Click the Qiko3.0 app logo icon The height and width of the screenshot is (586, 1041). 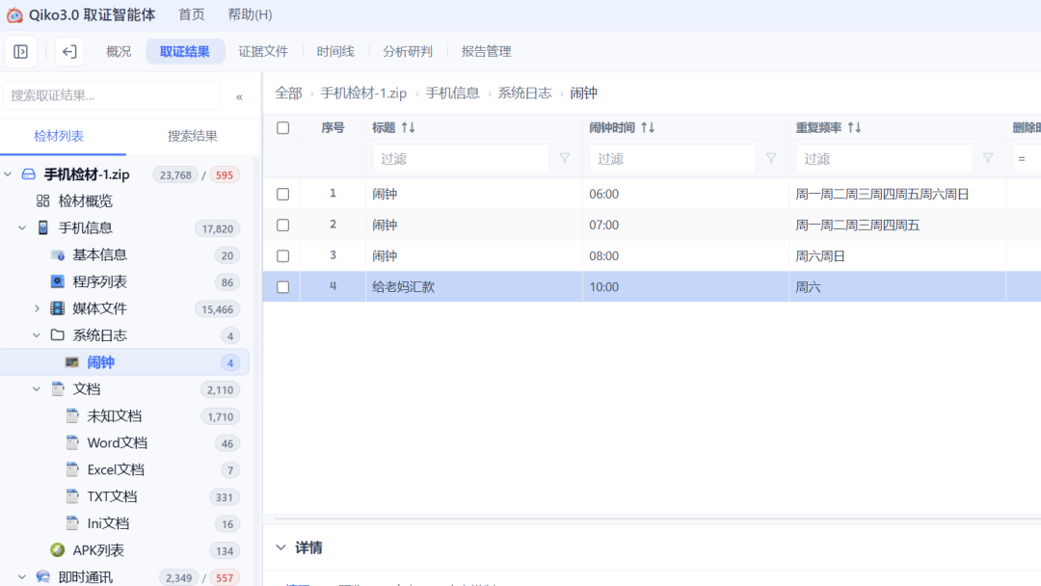coord(14,14)
